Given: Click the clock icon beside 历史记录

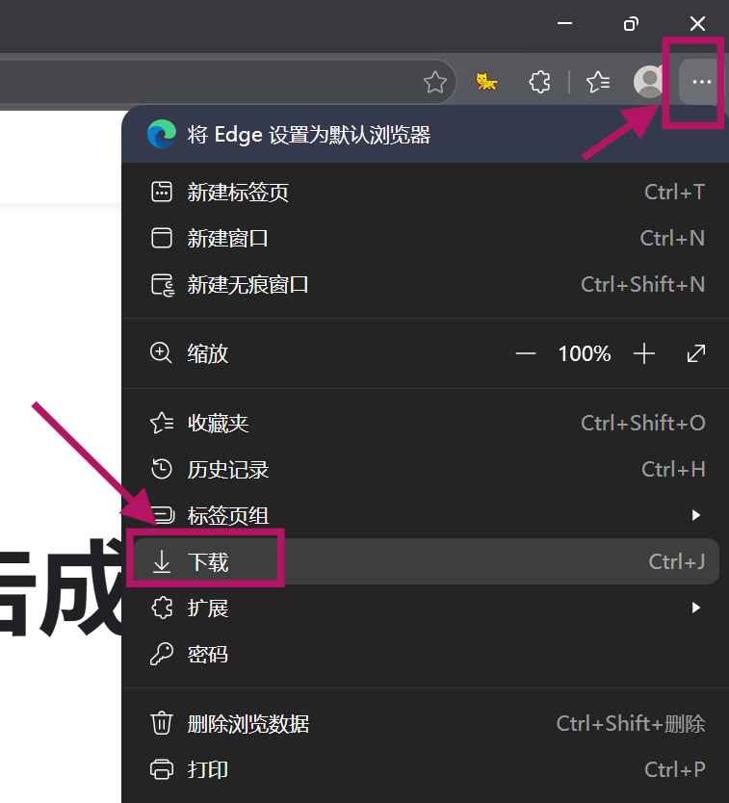Looking at the screenshot, I should point(162,469).
